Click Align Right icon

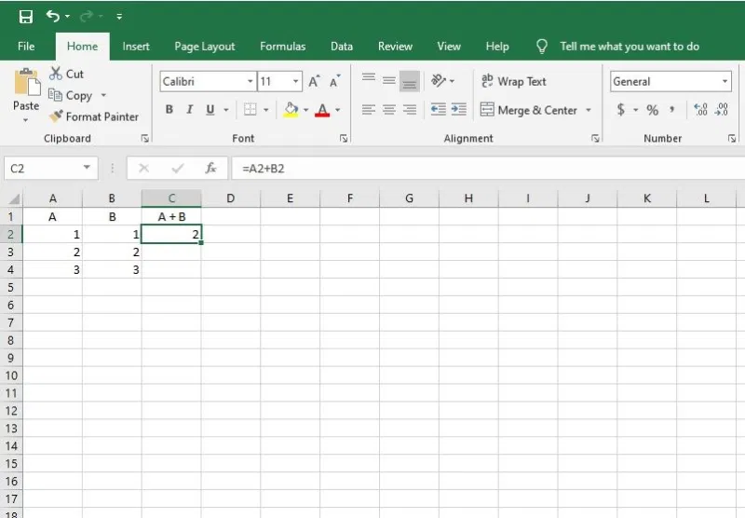[410, 110]
